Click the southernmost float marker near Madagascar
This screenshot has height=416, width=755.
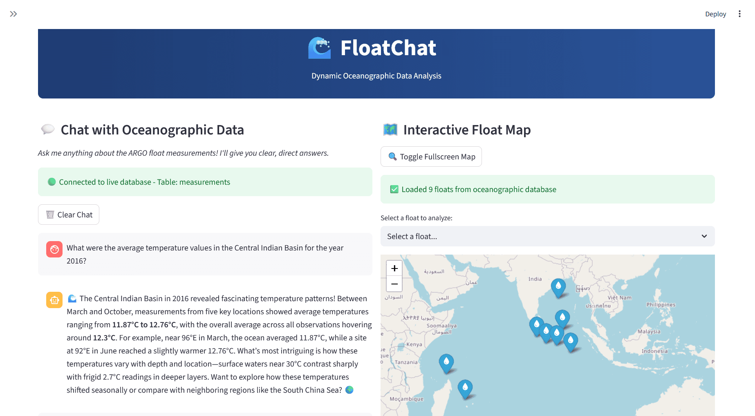(465, 388)
